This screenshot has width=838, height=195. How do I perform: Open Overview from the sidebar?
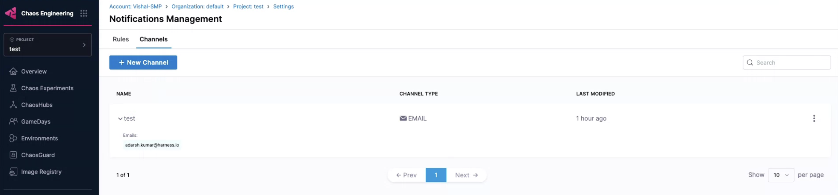34,72
